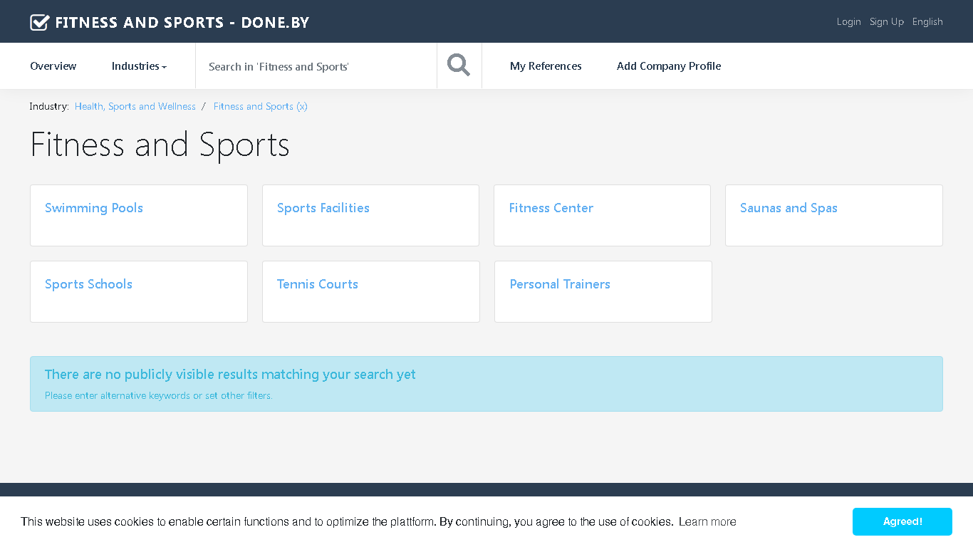Change language via English link
973x547 pixels.
[927, 22]
